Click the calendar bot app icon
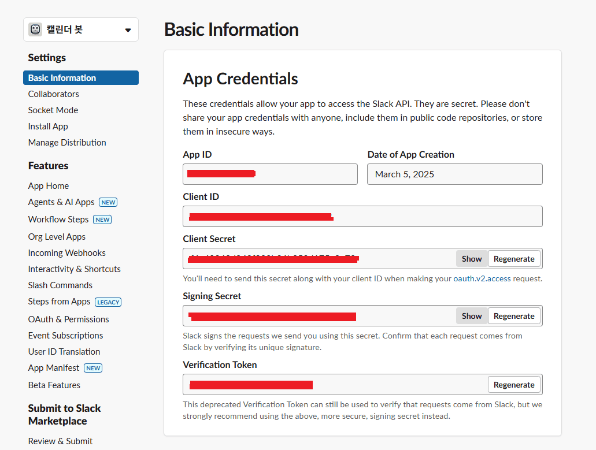The width and height of the screenshot is (596, 450). [x=35, y=29]
